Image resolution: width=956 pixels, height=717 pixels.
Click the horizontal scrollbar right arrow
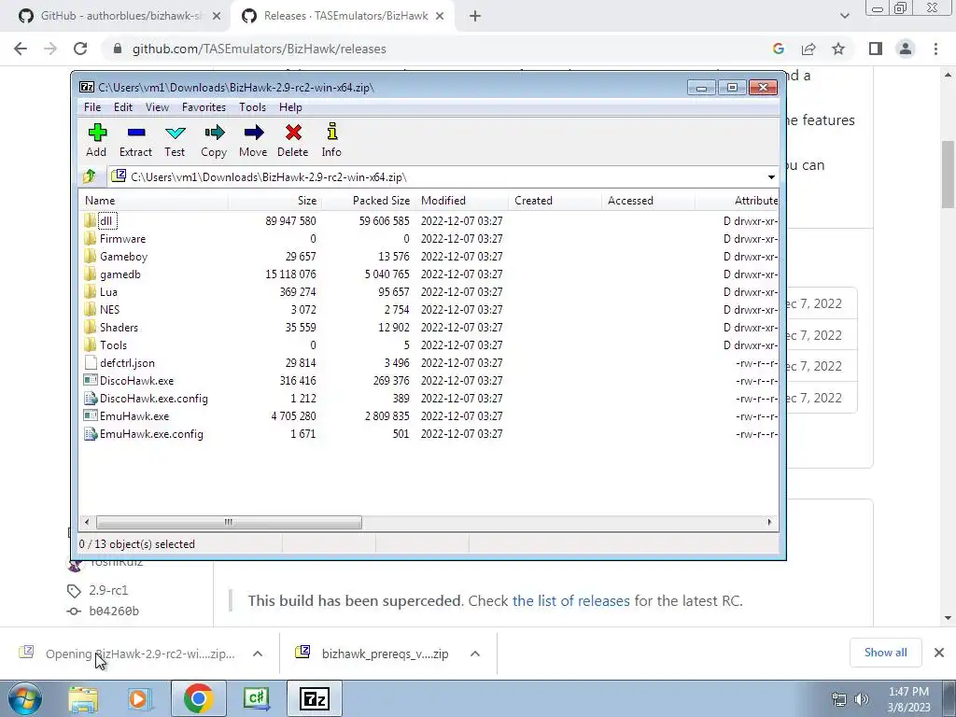[769, 522]
